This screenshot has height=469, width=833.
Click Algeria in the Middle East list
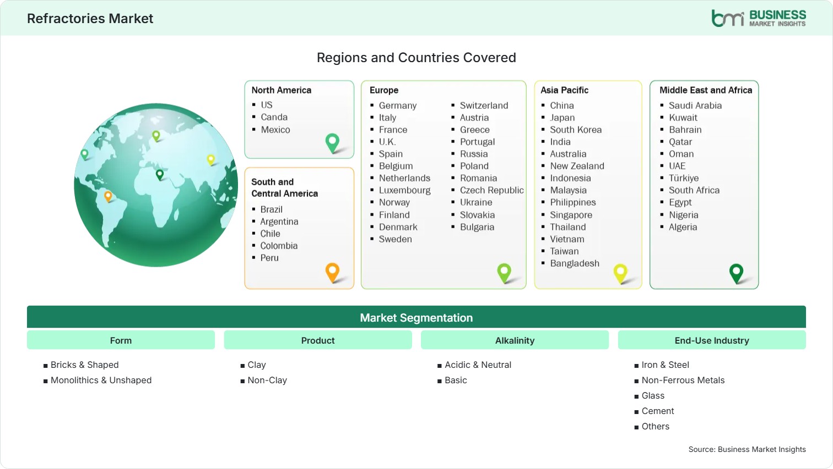(x=683, y=227)
